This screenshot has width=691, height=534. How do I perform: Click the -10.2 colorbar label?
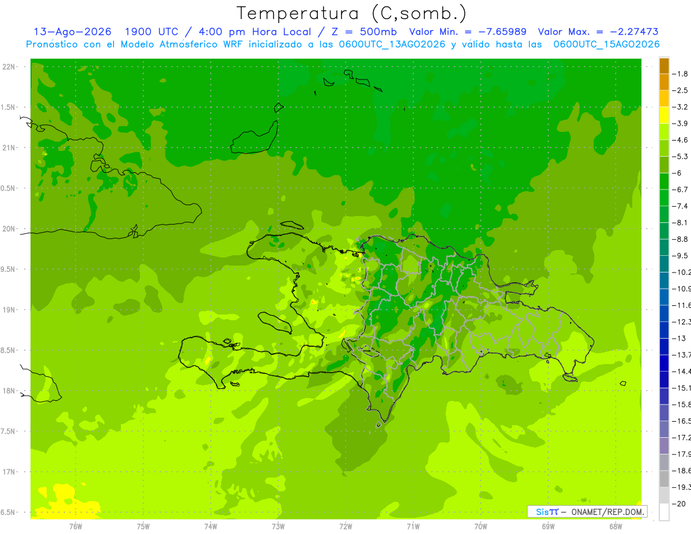(x=682, y=272)
